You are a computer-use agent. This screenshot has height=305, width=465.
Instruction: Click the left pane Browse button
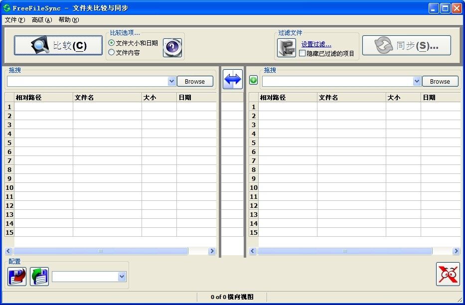point(195,81)
